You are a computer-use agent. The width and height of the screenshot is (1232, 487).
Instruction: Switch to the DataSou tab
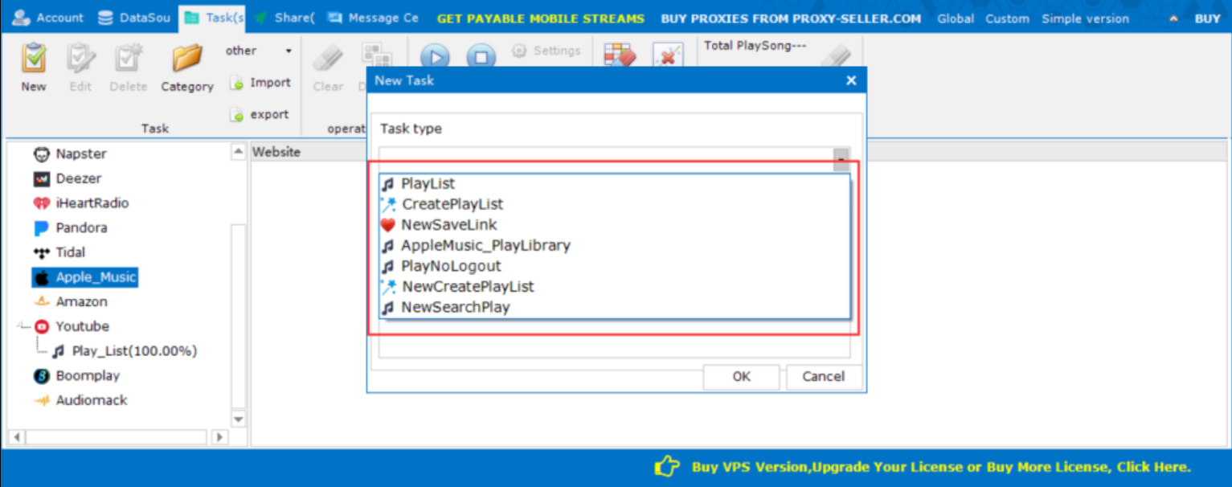(x=133, y=18)
